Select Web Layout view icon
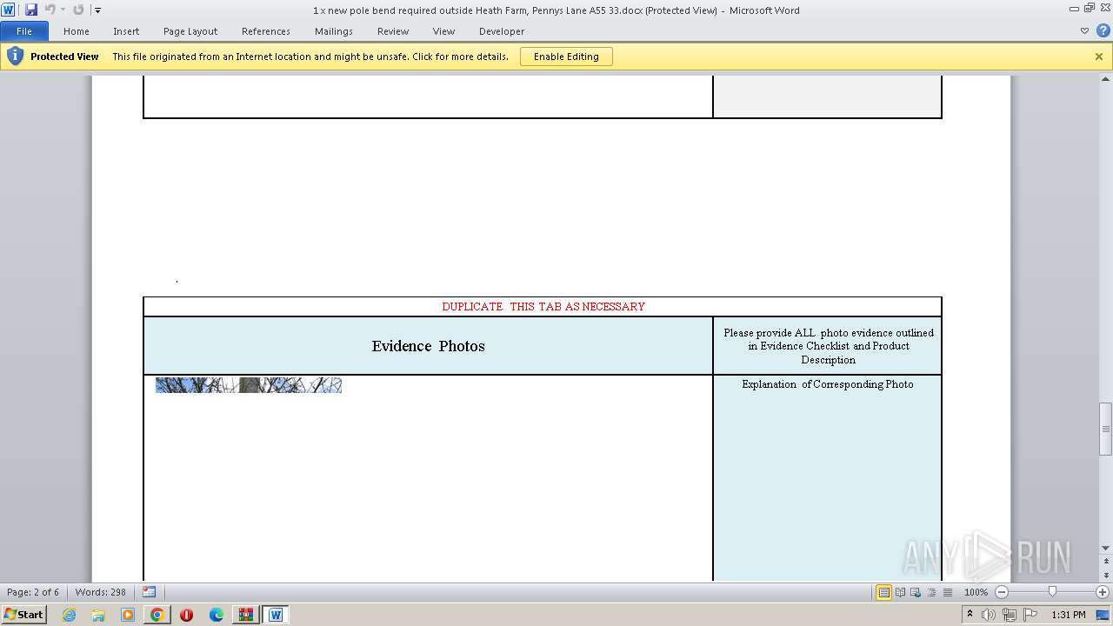The width and height of the screenshot is (1113, 626). (x=916, y=592)
